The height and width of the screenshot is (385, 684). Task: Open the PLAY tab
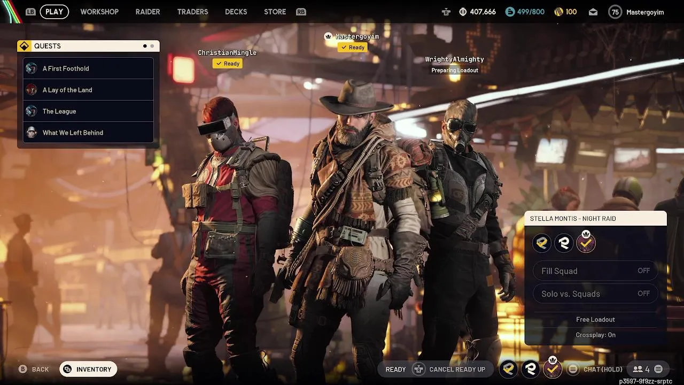click(x=54, y=12)
